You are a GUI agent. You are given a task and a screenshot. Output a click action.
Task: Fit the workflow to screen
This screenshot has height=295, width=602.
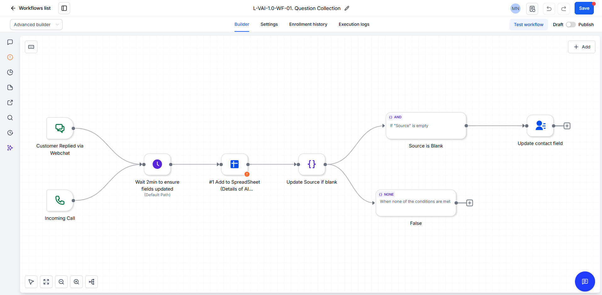tap(46, 282)
